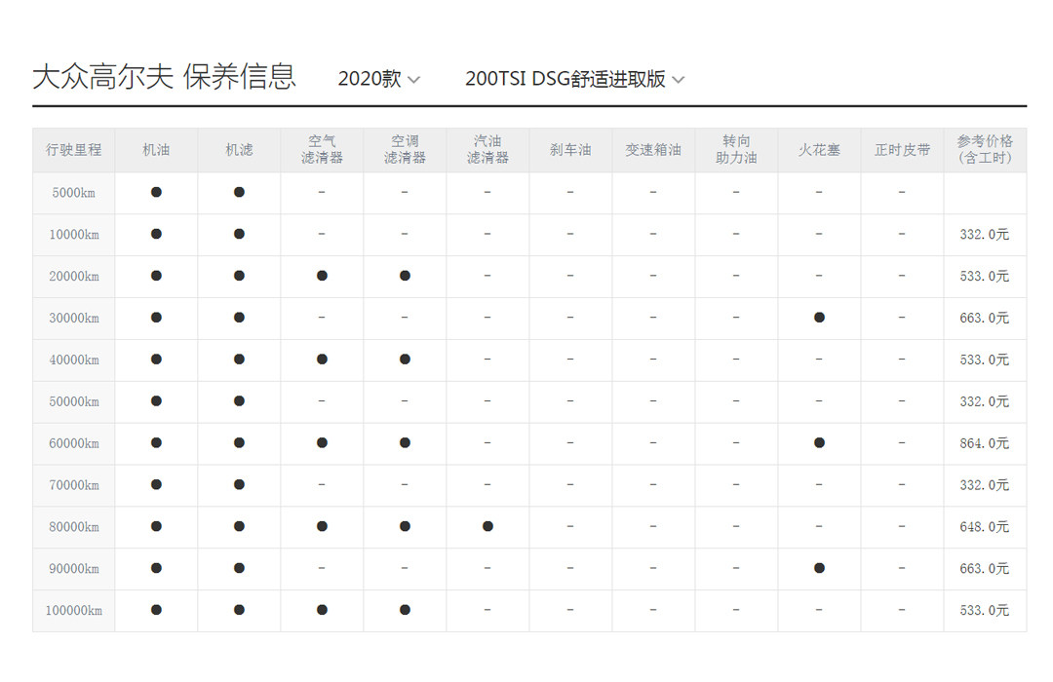Click the 机油 dot in the 5000km row
This screenshot has width=1053, height=682.
pos(156,193)
